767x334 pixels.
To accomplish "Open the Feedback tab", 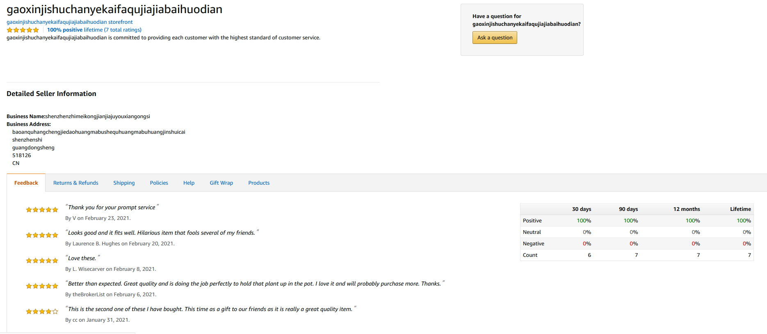I will pos(26,183).
